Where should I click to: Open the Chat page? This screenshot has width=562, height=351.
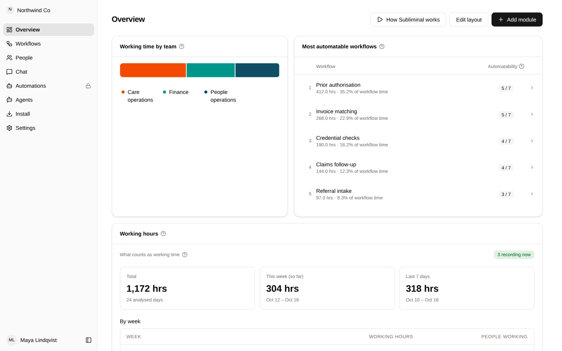point(48,72)
